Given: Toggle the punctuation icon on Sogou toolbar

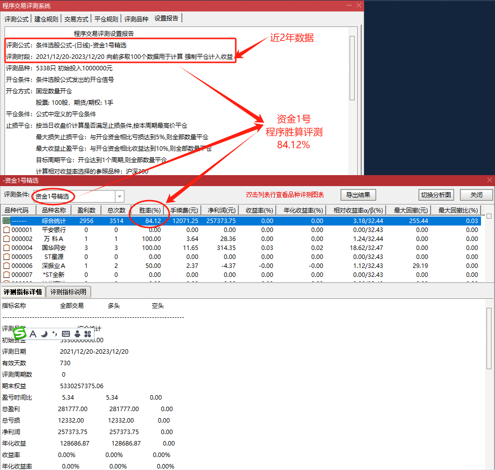Looking at the screenshot, I should tap(55, 334).
